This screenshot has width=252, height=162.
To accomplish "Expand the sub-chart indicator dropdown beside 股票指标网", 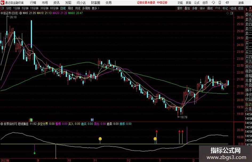I will 2,124.
